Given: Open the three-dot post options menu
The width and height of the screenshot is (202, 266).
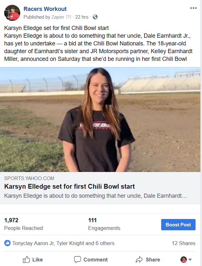Looking at the screenshot, I should point(193,8).
